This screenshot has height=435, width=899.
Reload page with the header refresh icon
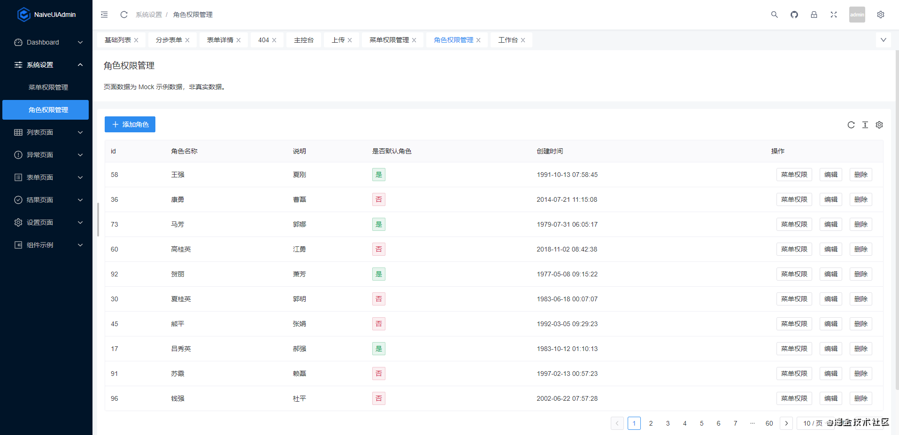[x=124, y=15]
